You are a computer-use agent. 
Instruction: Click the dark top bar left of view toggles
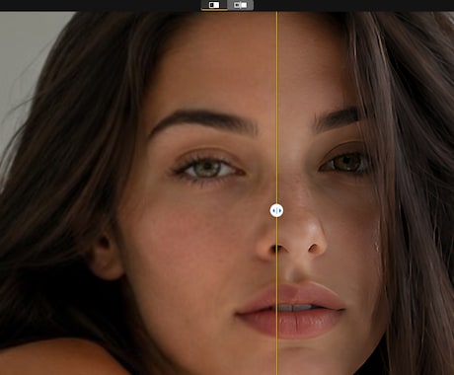coord(101,5)
